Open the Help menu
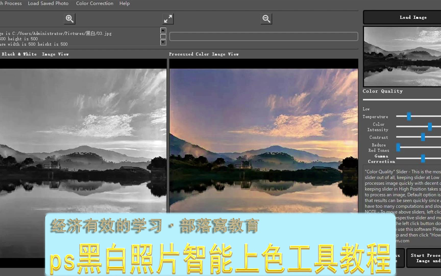This screenshot has height=276, width=441. click(x=125, y=3)
